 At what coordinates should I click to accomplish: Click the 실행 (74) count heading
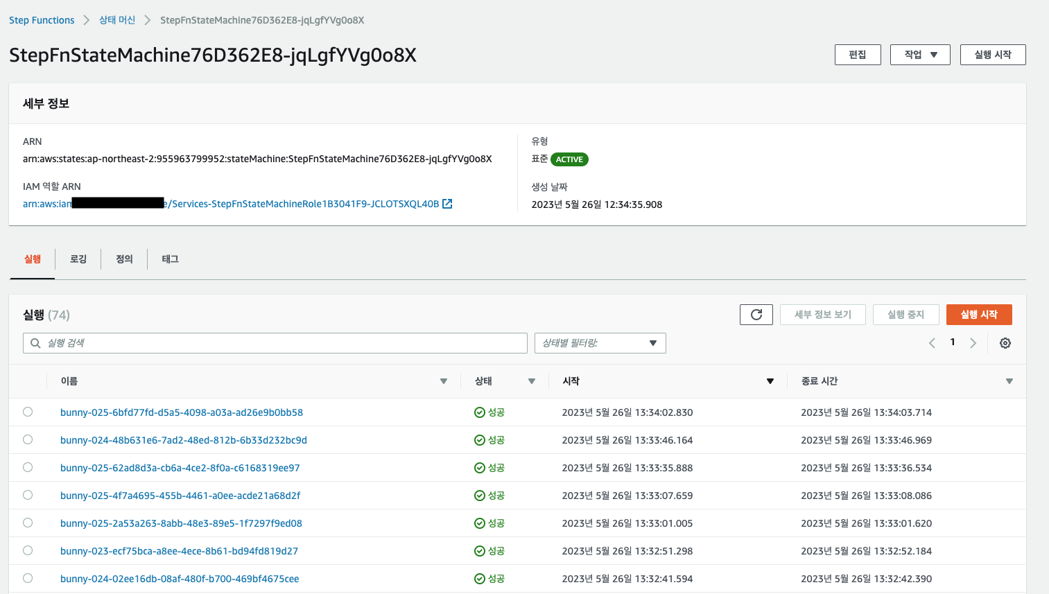click(x=46, y=315)
